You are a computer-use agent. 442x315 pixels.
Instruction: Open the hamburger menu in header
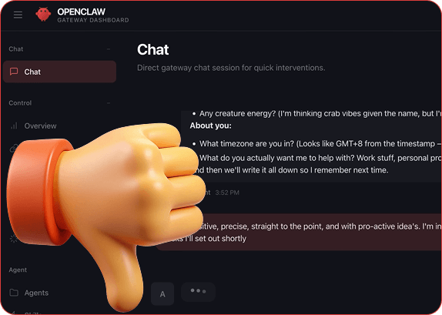click(x=18, y=15)
